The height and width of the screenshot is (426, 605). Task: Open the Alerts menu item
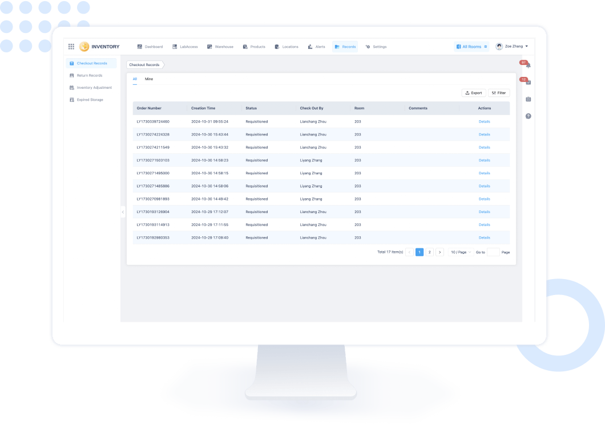click(317, 47)
